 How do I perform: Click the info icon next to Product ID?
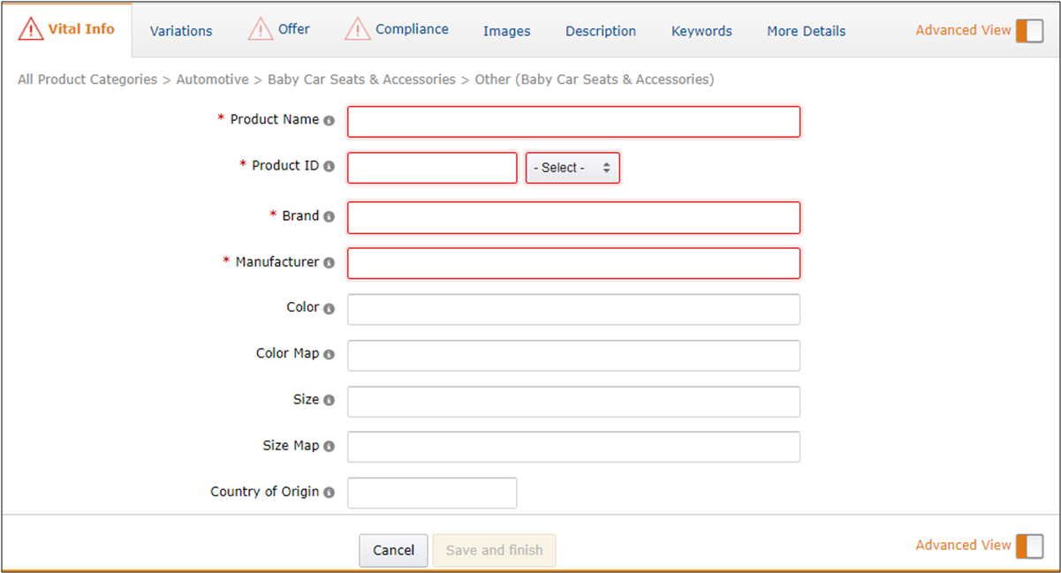click(x=329, y=166)
